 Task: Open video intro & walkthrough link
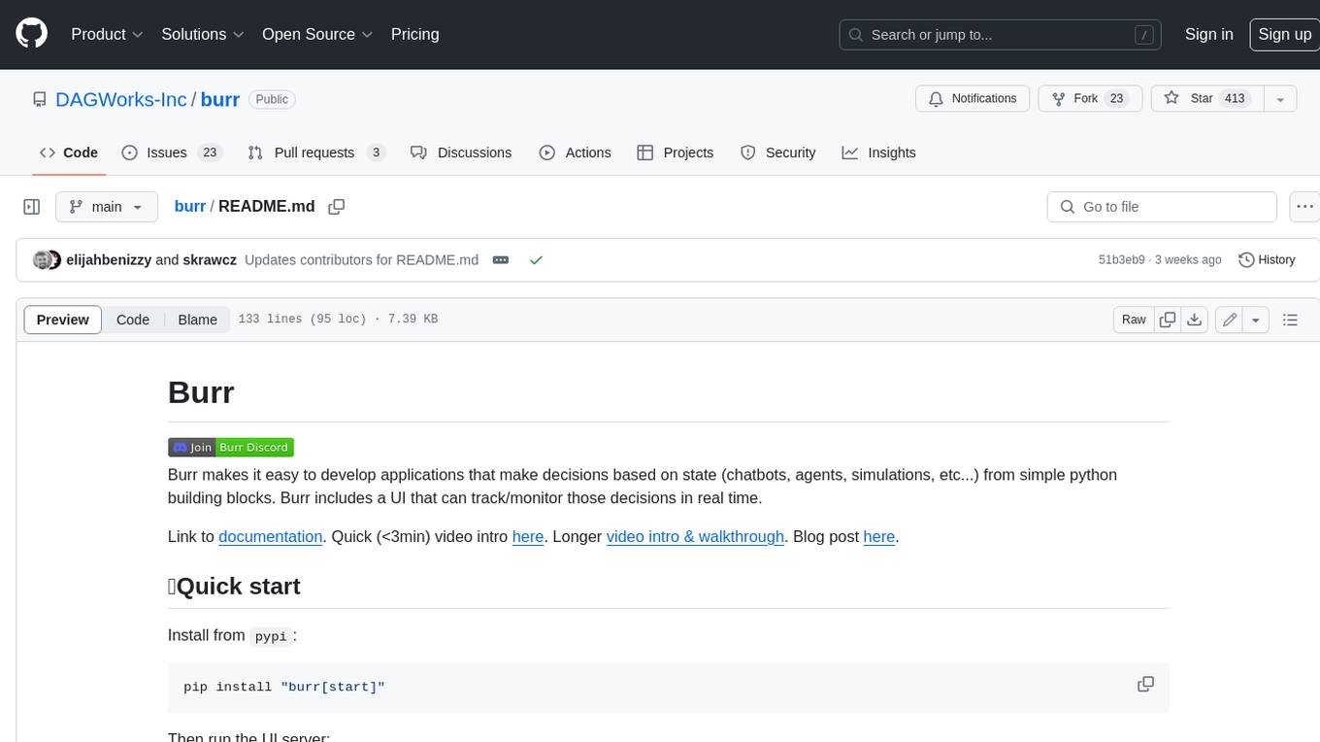point(695,536)
